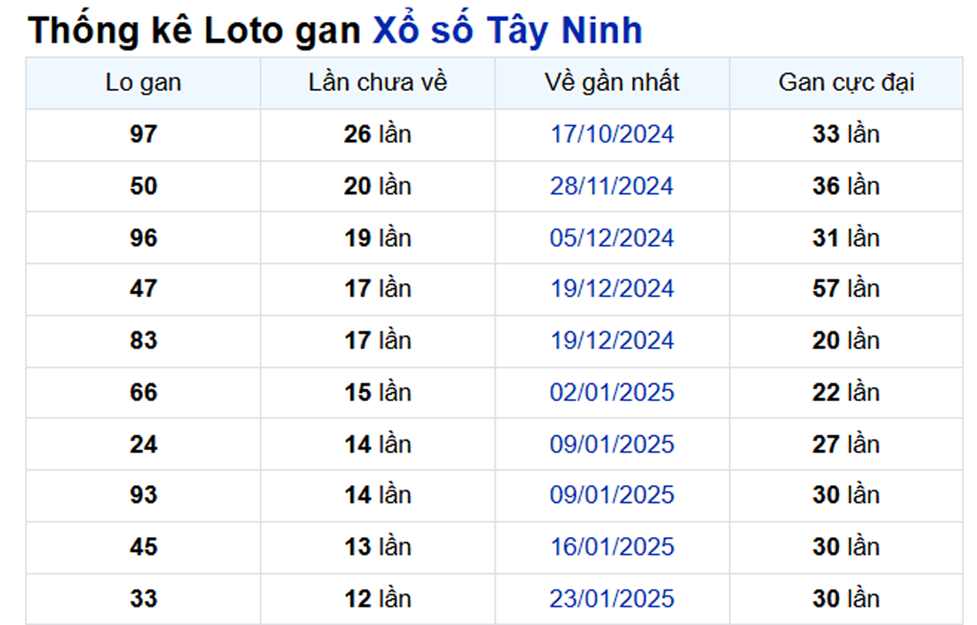Select the 12 lần cell
This screenshot has height=625, width=977.
(378, 599)
